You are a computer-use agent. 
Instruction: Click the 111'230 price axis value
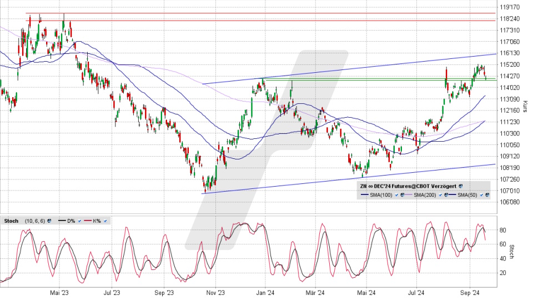[510, 122]
